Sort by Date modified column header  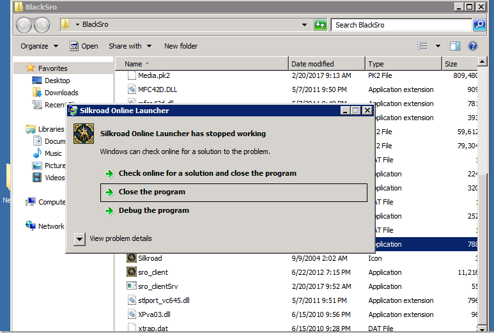327,64
